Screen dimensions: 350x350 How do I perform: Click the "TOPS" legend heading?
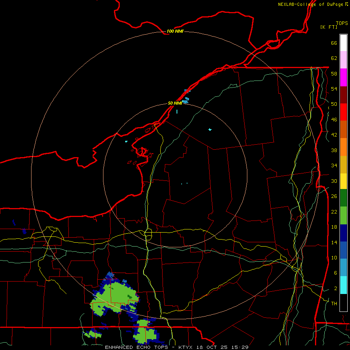342,23
